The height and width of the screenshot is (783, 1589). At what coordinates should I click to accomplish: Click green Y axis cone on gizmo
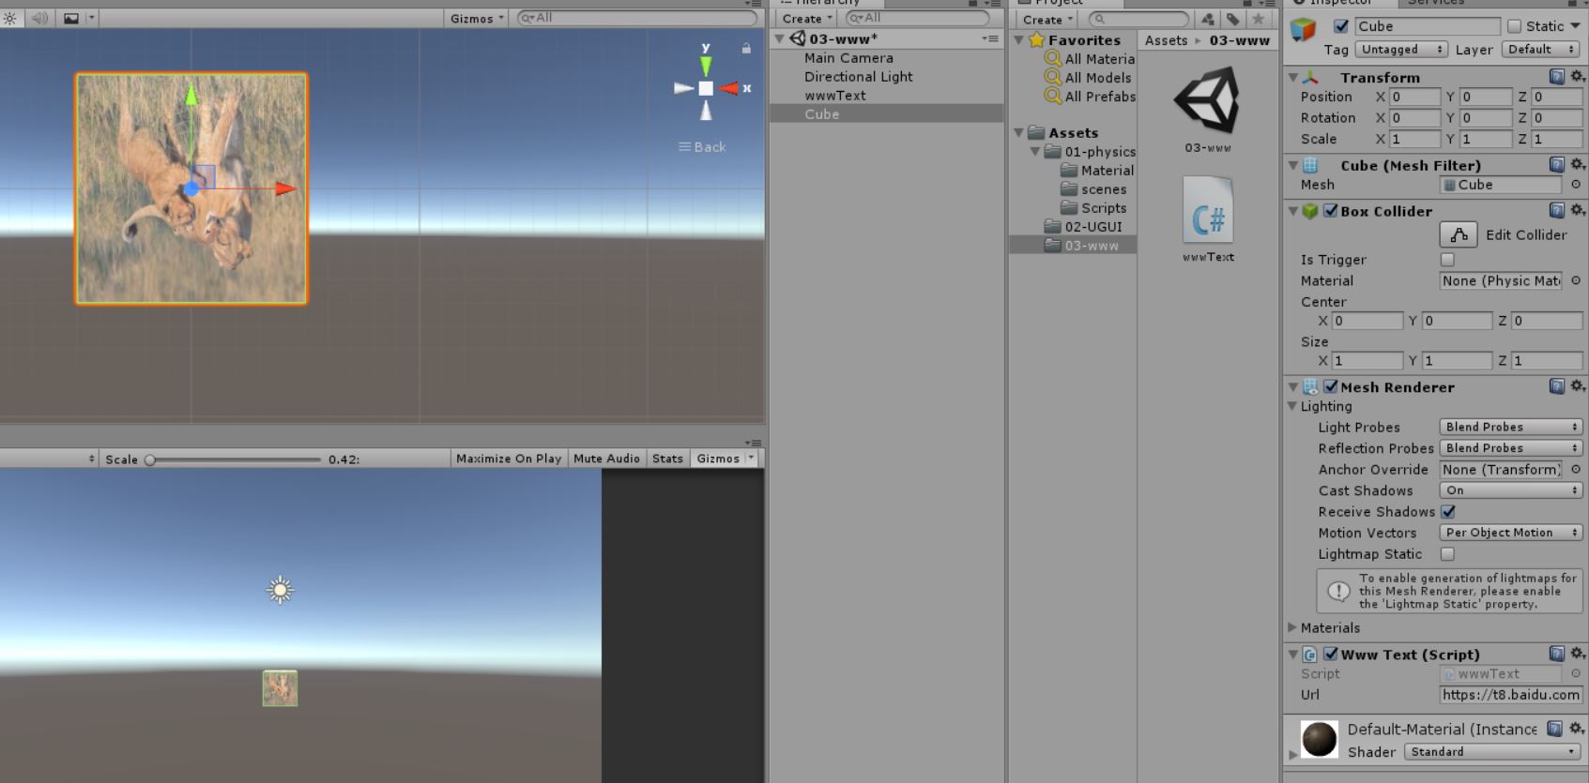coord(706,65)
